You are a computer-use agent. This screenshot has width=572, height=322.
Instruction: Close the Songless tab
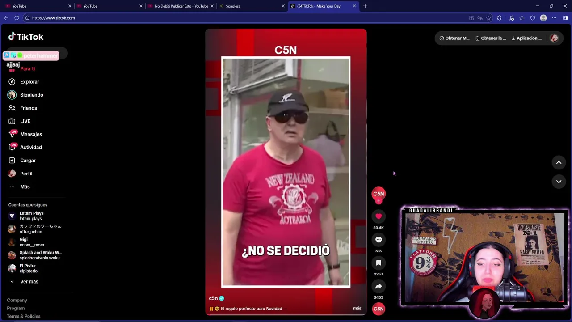point(283,6)
